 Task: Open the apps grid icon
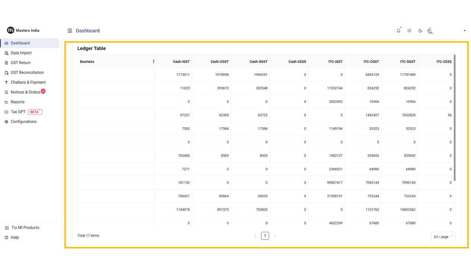tap(409, 31)
